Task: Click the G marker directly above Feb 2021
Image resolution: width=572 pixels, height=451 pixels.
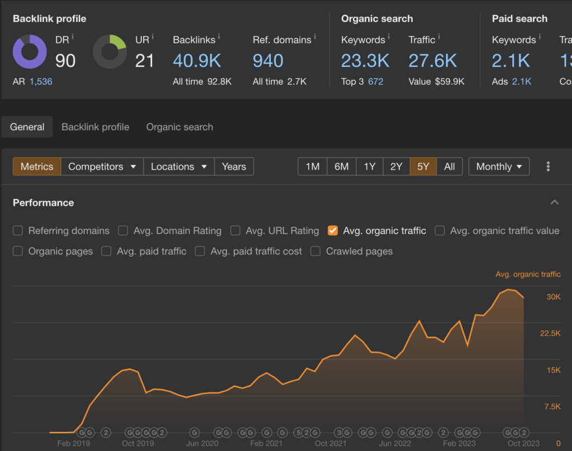Action: 267,433
